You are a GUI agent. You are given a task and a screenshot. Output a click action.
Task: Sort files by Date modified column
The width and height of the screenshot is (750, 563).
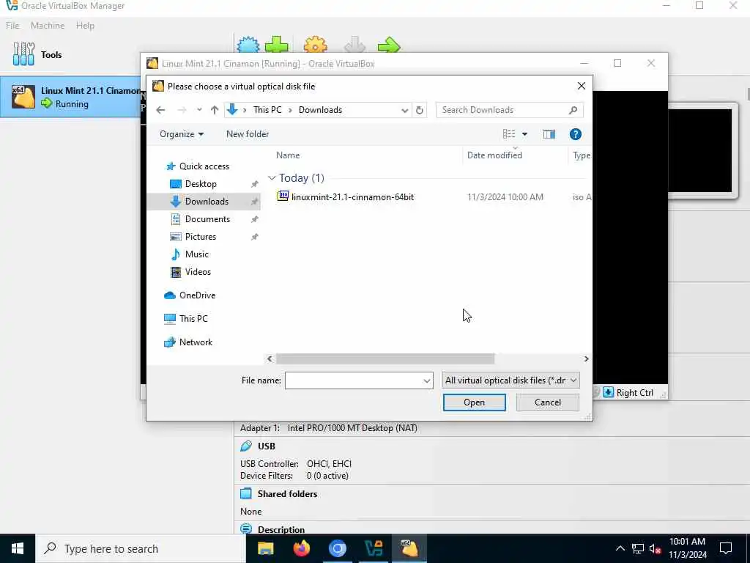(494, 155)
